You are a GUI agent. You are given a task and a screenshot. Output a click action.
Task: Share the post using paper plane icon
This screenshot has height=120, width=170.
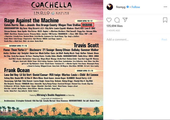[125, 20]
